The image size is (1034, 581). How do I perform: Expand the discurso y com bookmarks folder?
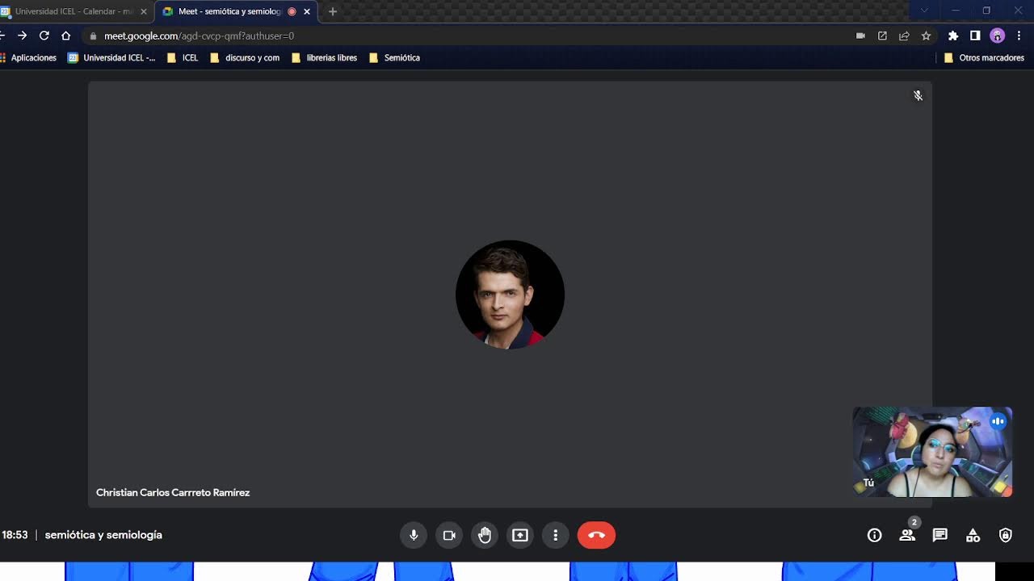click(245, 57)
